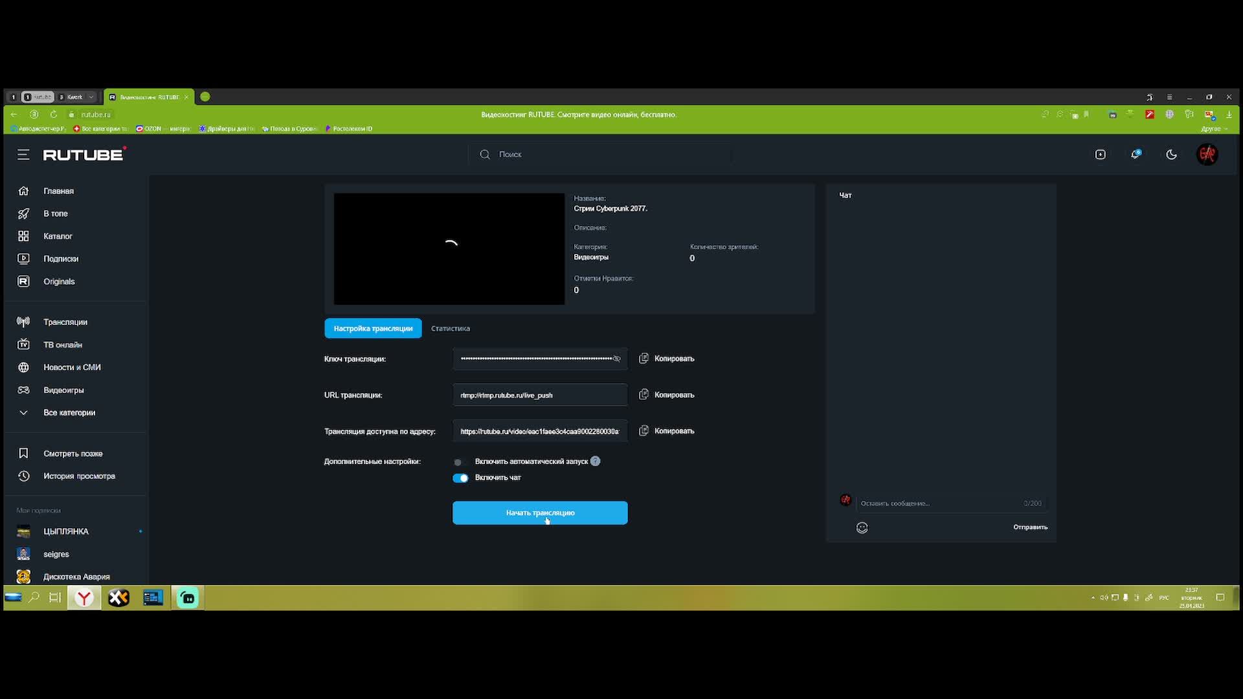The height and width of the screenshot is (699, 1243).
Task: Click Отправить in chat
Action: pos(1030,527)
